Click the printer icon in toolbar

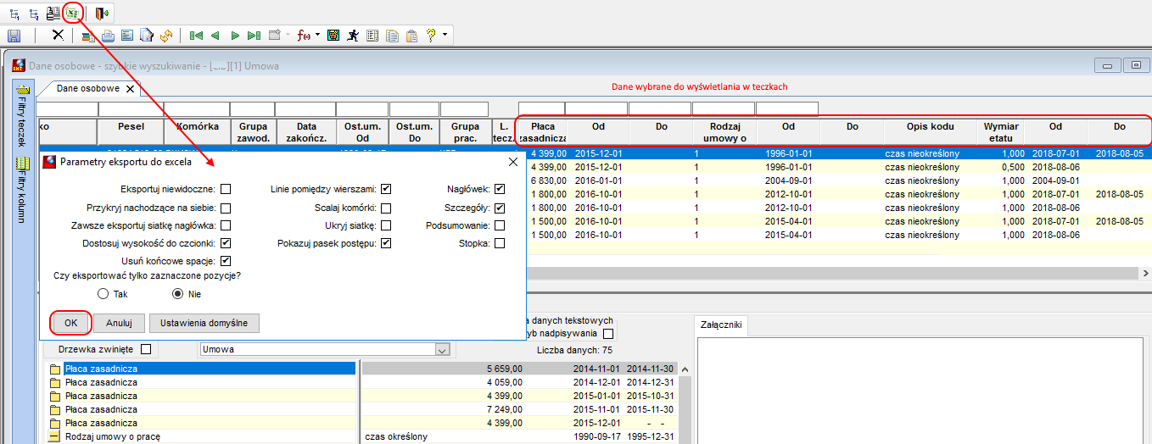pyautogui.click(x=108, y=36)
